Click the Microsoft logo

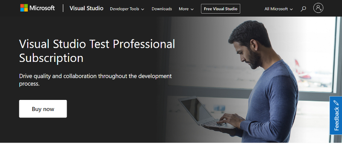point(38,8)
